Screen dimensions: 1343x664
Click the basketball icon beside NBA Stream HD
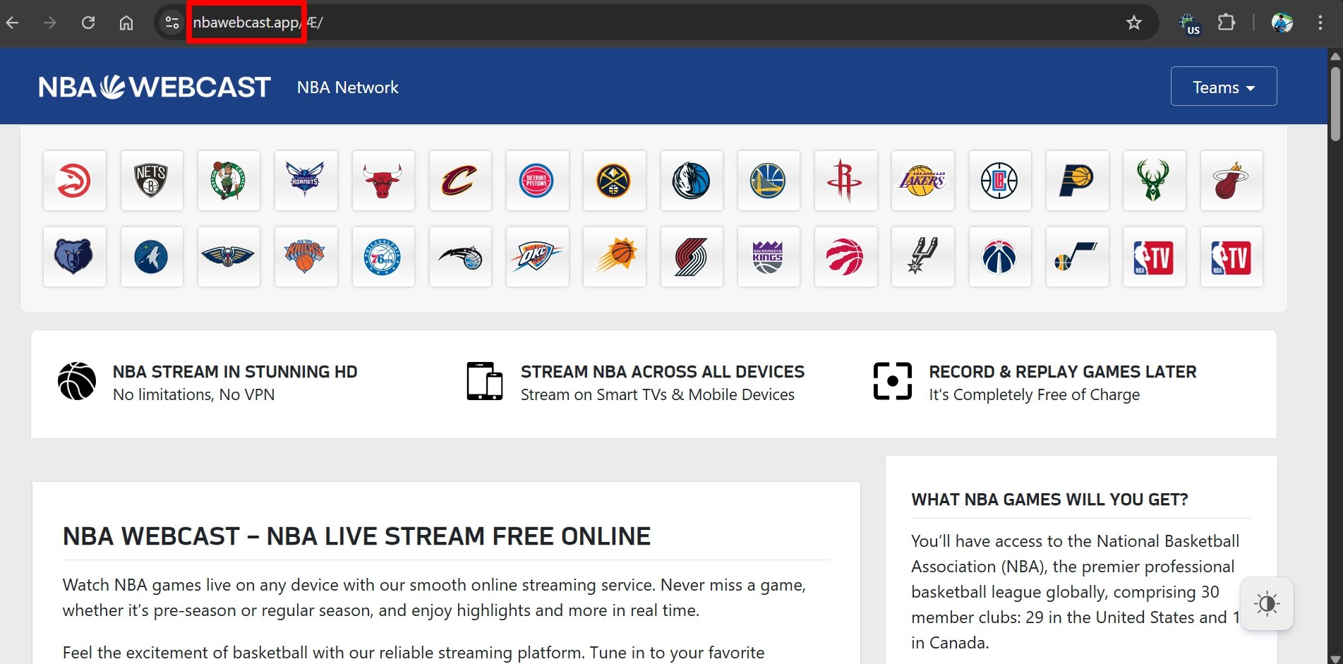pyautogui.click(x=77, y=382)
